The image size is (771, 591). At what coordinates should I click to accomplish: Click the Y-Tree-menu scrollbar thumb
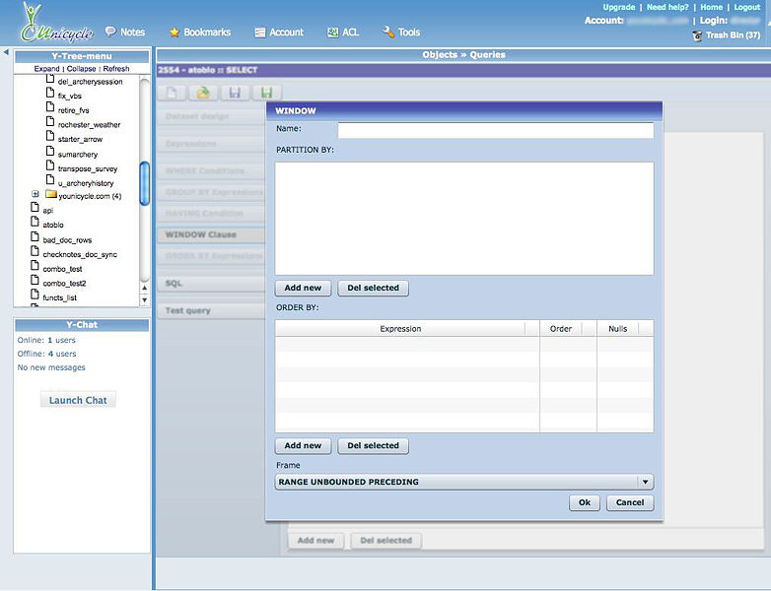(144, 182)
